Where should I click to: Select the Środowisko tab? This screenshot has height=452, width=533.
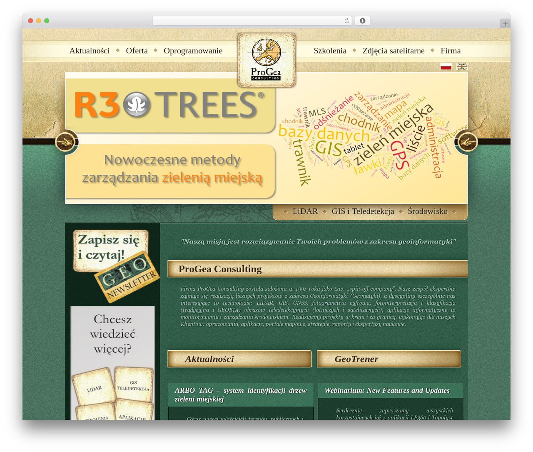(428, 211)
